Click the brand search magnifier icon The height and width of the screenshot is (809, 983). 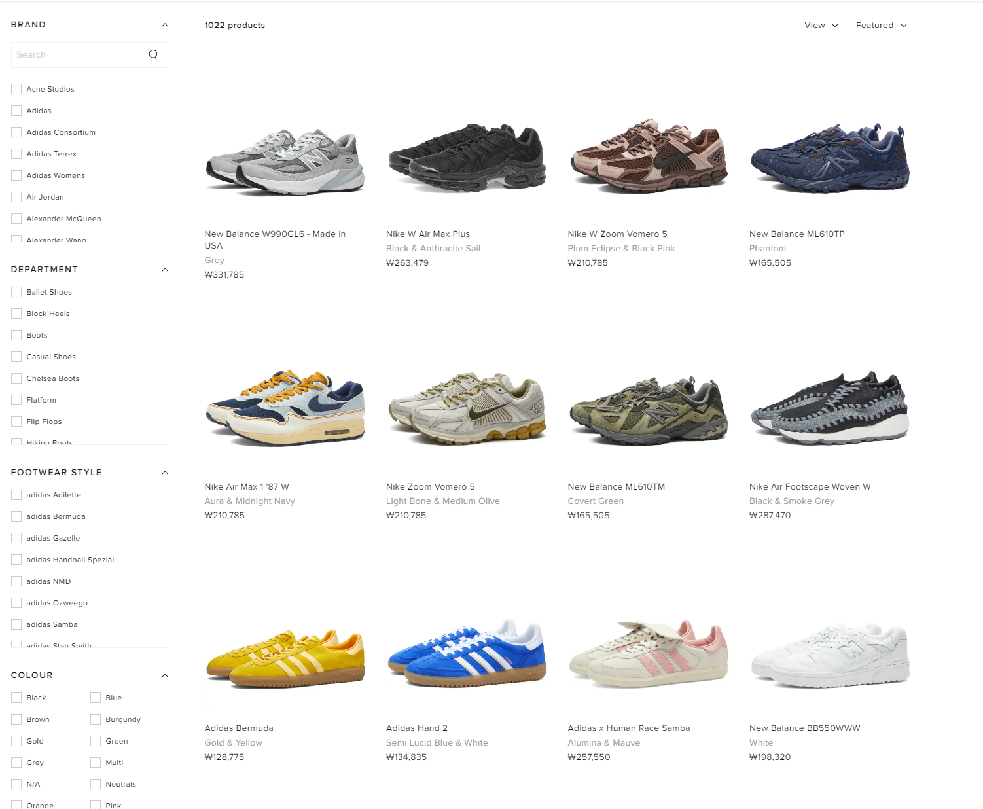point(153,55)
